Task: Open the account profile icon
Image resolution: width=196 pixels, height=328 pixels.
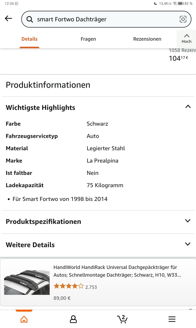Action: click(73, 319)
